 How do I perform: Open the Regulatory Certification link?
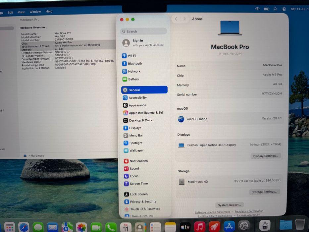click(x=249, y=211)
